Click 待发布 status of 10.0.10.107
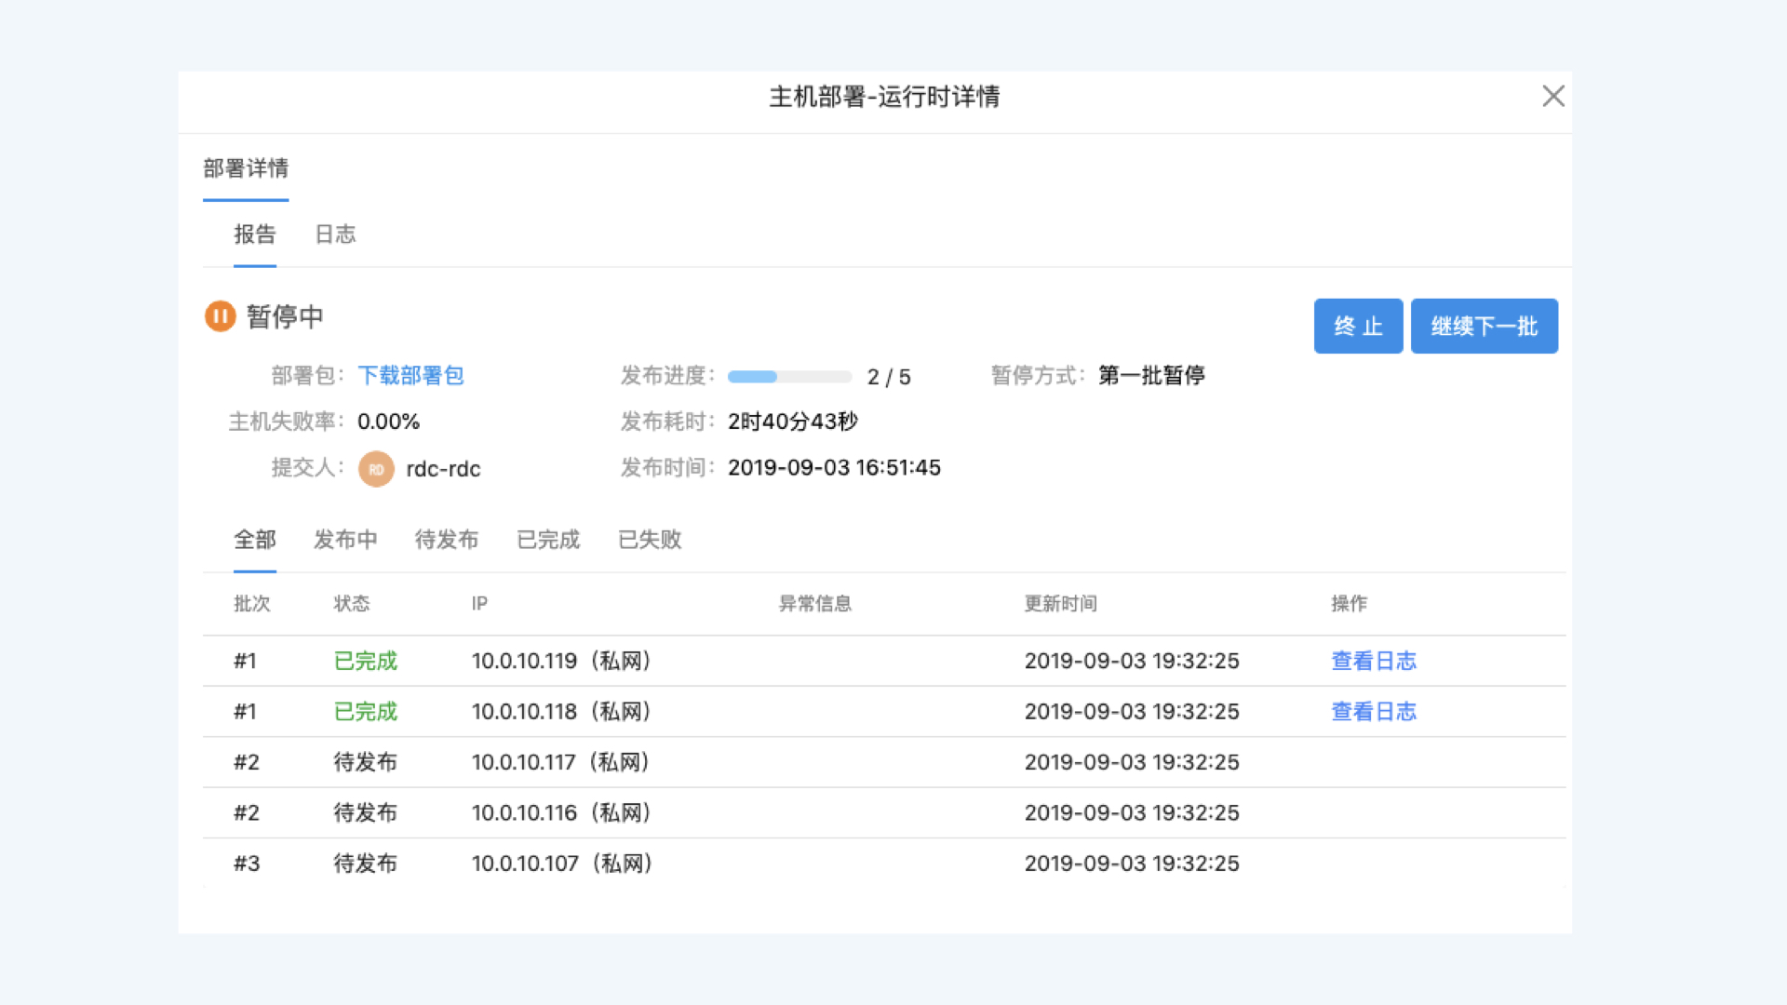The height and width of the screenshot is (1005, 1787). (x=366, y=864)
